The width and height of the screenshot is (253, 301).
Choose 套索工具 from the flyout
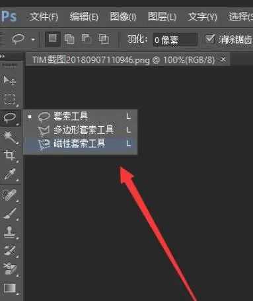(80, 116)
